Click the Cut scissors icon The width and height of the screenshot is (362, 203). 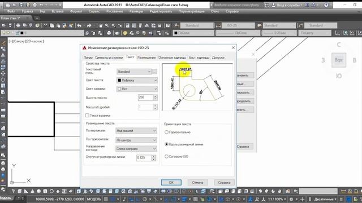tap(45, 25)
